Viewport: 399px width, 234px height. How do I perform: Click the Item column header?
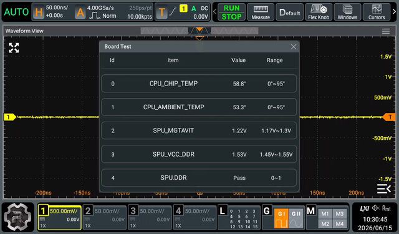pos(173,61)
